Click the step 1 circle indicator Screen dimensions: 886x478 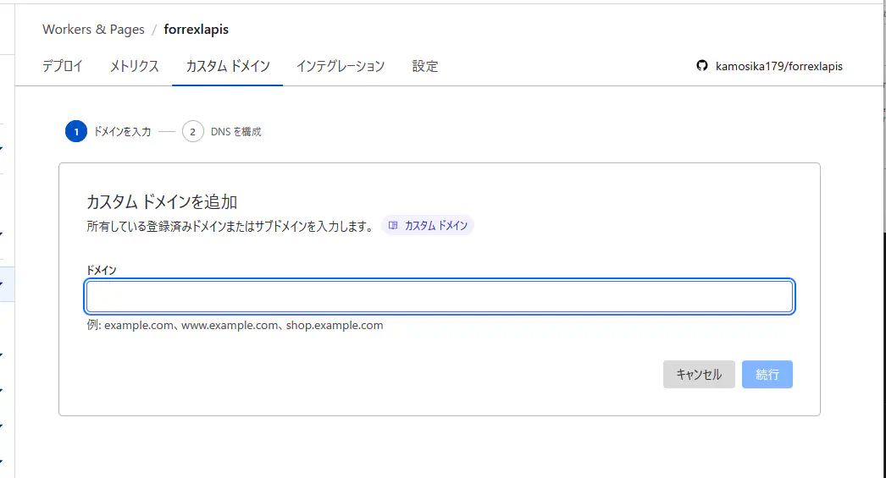(75, 132)
